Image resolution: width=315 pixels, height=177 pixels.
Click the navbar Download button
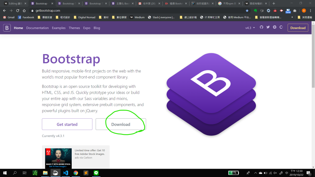coord(298,28)
